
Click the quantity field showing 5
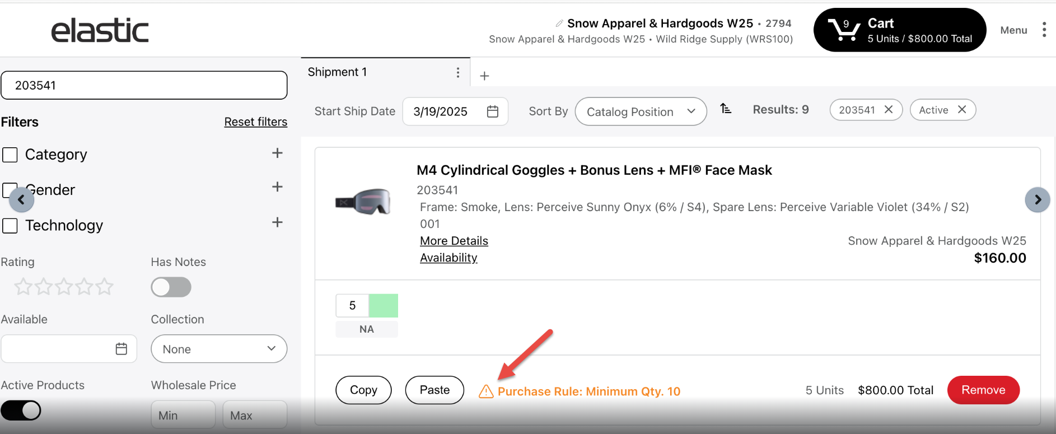[x=352, y=306]
